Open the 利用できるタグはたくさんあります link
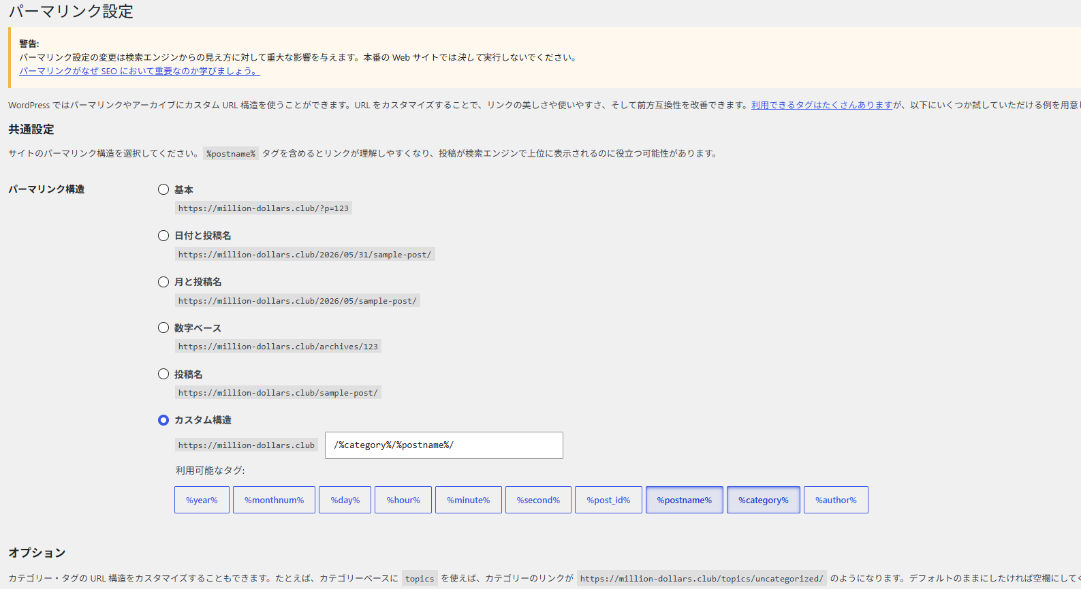Screen dimensions: 1081x589 tap(821, 105)
